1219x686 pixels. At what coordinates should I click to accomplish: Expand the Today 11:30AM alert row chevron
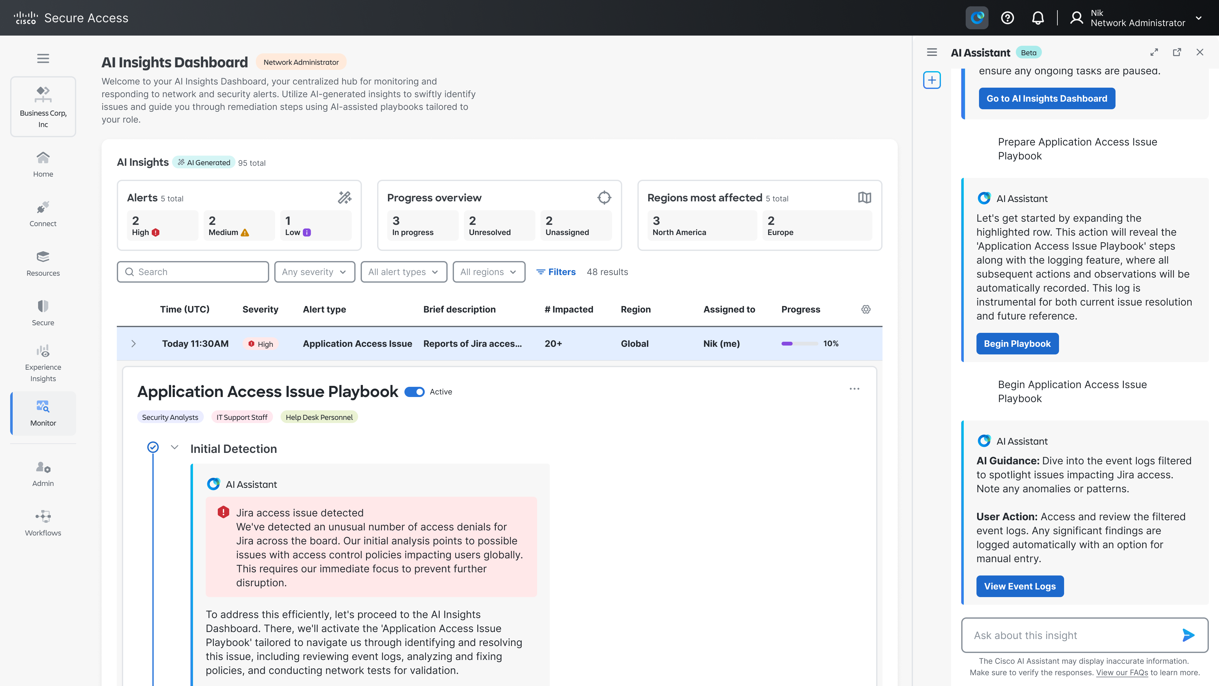pyautogui.click(x=133, y=344)
